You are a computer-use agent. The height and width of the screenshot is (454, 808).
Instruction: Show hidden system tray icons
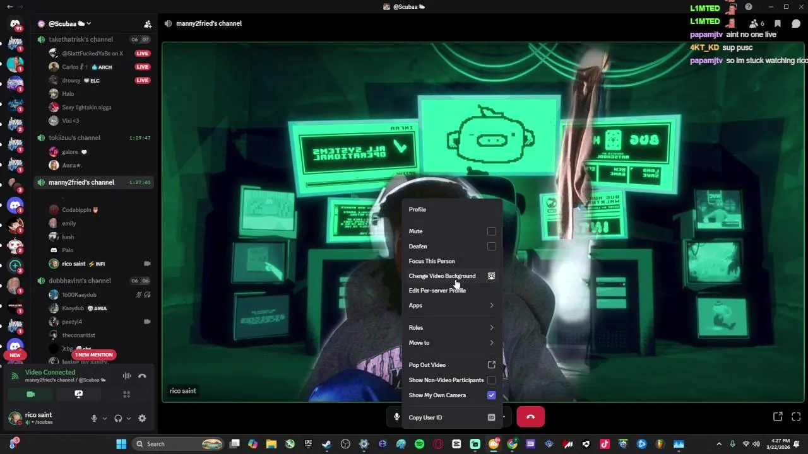coord(718,444)
